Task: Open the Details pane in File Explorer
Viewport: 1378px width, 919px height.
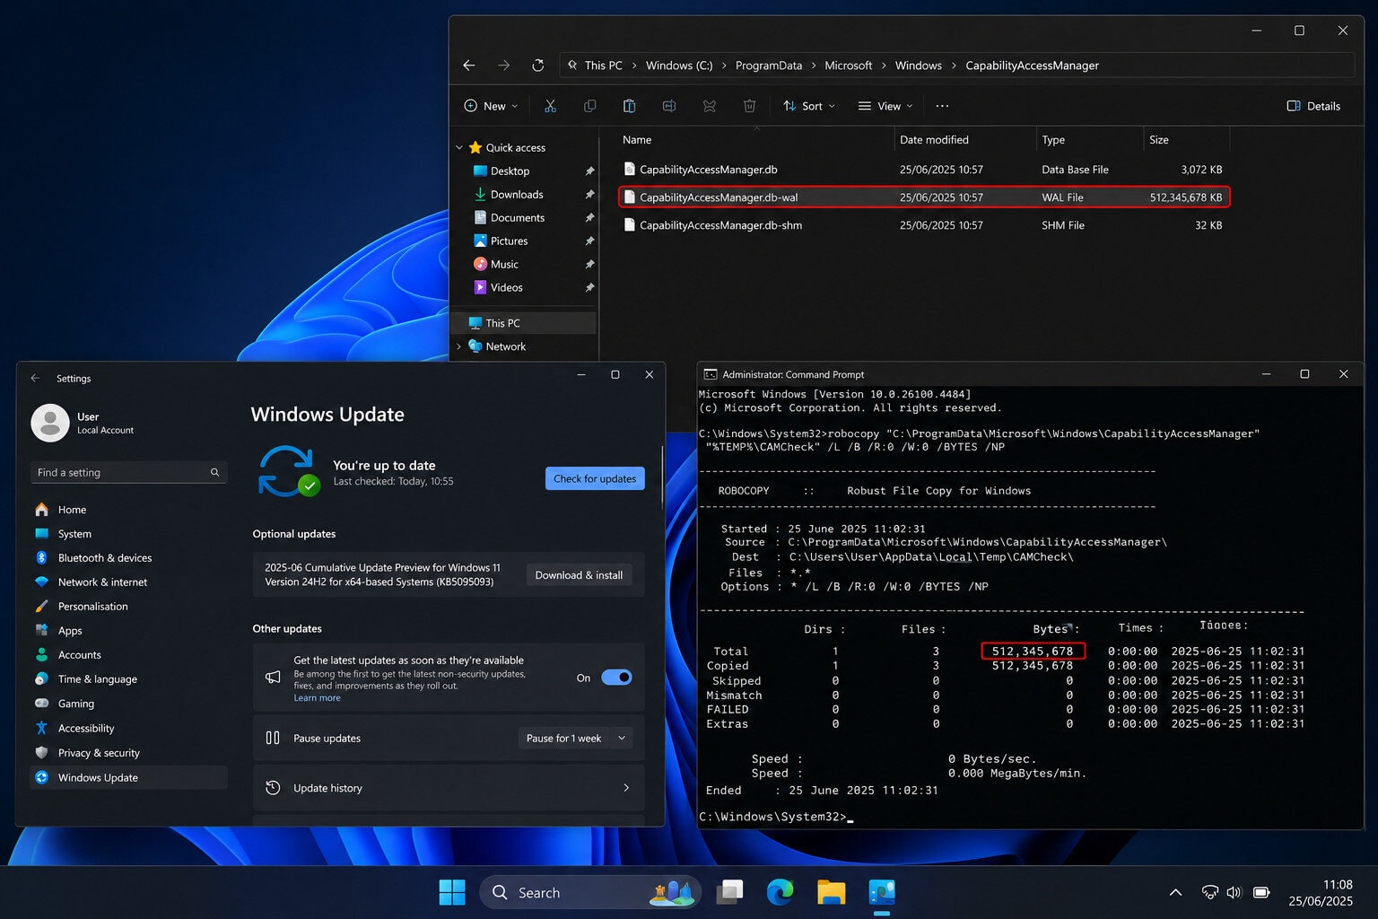Action: pyautogui.click(x=1313, y=106)
